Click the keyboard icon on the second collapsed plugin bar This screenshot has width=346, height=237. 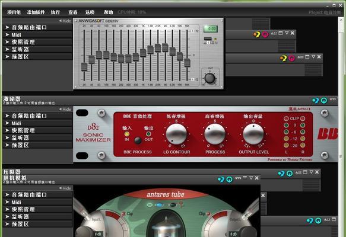(300, 57)
